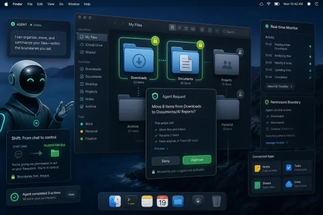This screenshot has width=323, height=215.
Task: Click the user badge on Projects folder
Action: (x=240, y=52)
